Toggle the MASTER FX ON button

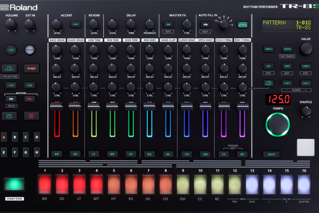(x=168, y=25)
